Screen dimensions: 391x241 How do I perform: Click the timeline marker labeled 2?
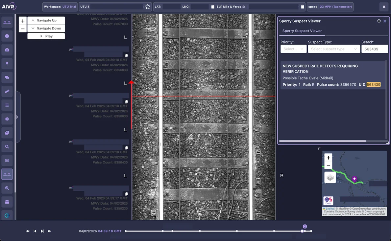click(x=305, y=227)
